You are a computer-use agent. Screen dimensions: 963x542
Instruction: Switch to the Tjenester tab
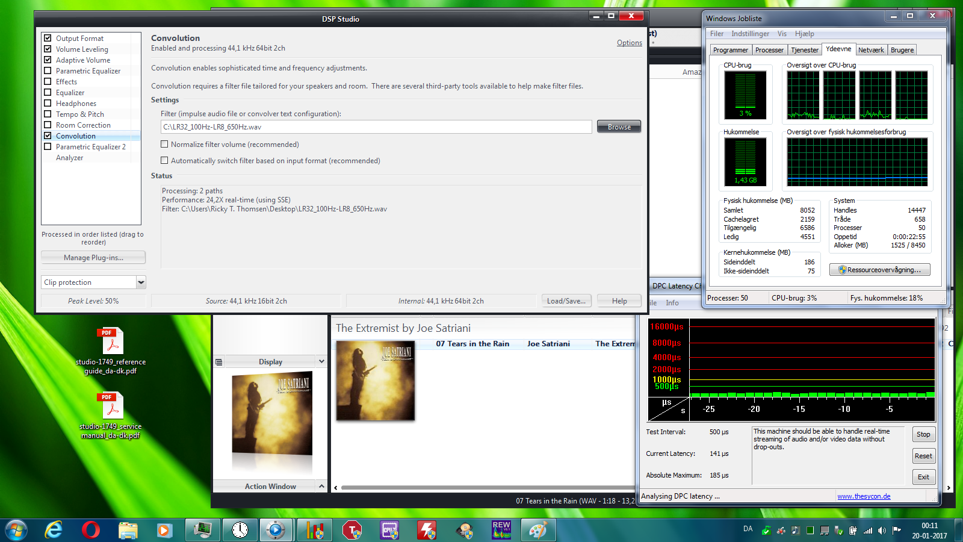coord(805,50)
